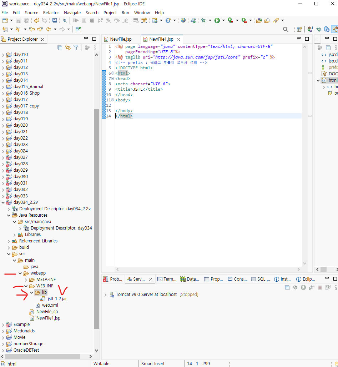Viewport: 338px width, 367px height.
Task: Click the Resume debug icon
Action: pyautogui.click(x=76, y=21)
